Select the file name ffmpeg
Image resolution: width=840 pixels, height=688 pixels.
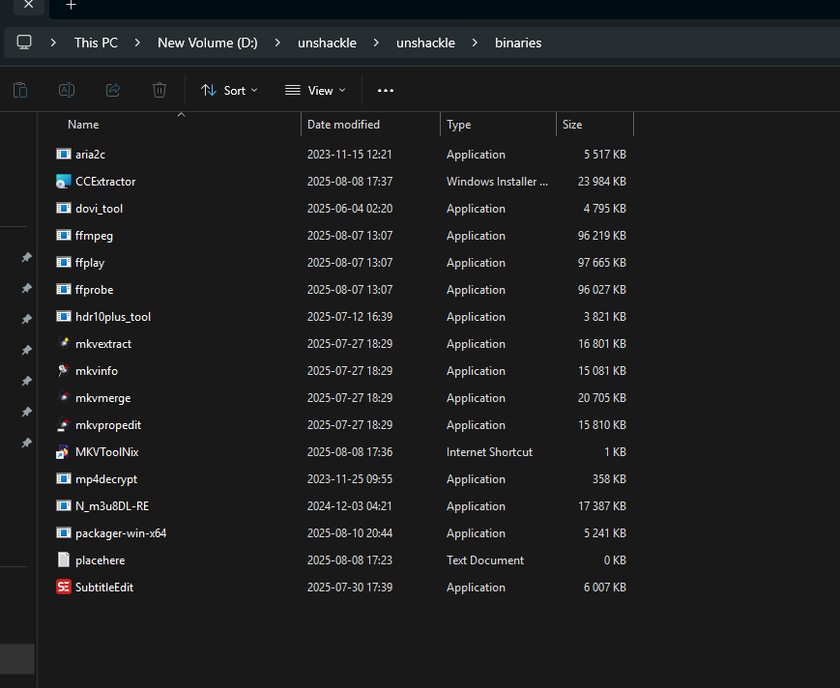point(95,236)
